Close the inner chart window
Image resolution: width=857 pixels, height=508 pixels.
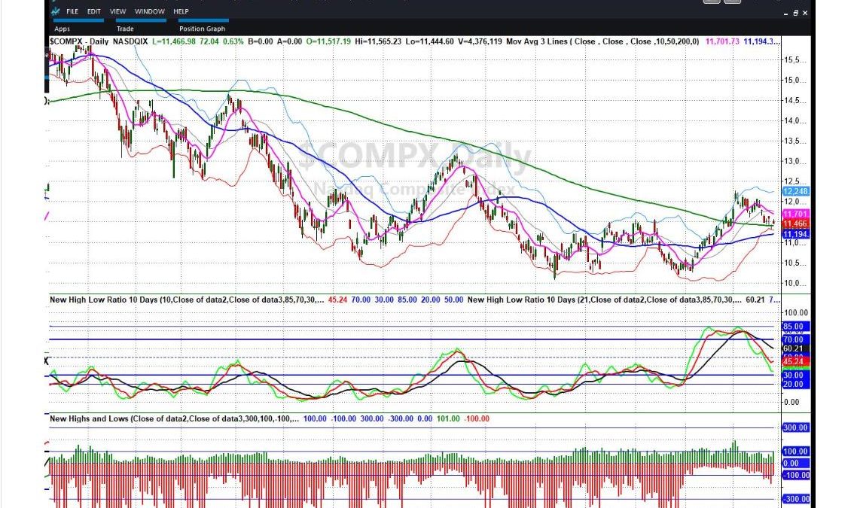(x=806, y=13)
